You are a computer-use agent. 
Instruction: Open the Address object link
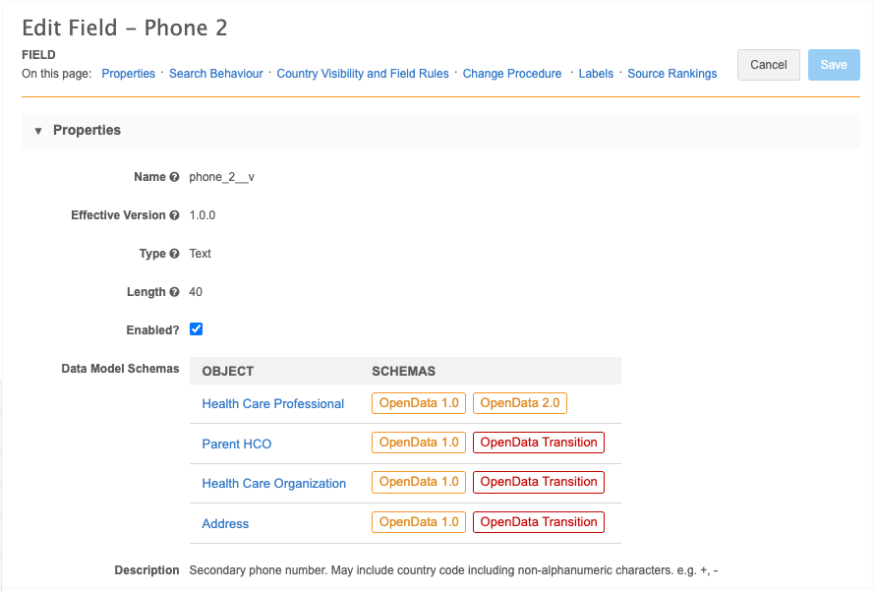[x=225, y=524]
